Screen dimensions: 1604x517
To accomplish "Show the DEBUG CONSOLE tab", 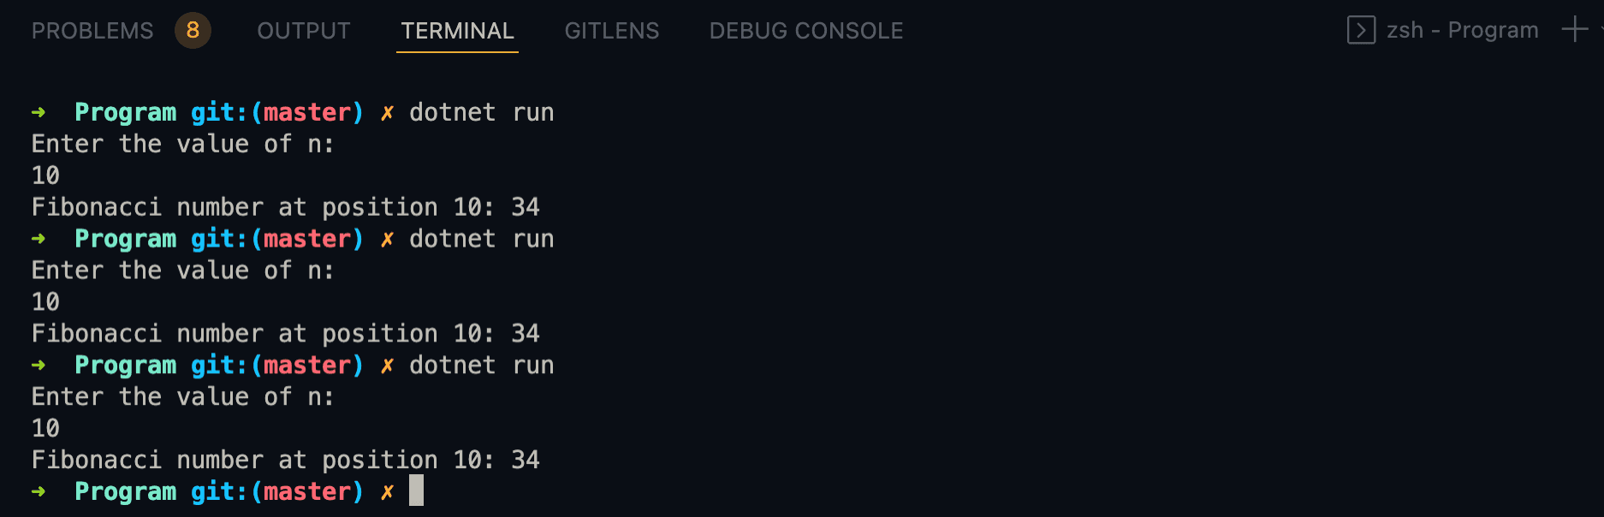I will 806,31.
